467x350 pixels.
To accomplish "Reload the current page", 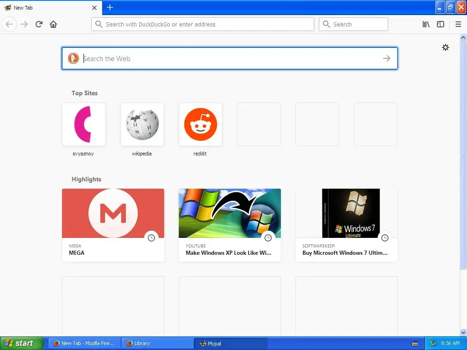I will [x=39, y=24].
